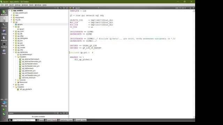Expand the Resources folder

(16, 82)
